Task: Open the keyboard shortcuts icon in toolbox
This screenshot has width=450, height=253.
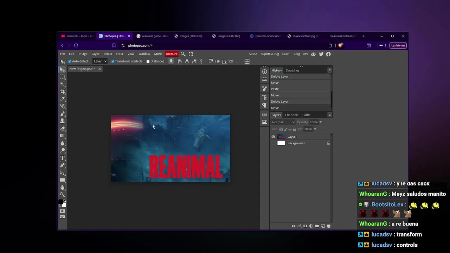Action: (x=62, y=217)
